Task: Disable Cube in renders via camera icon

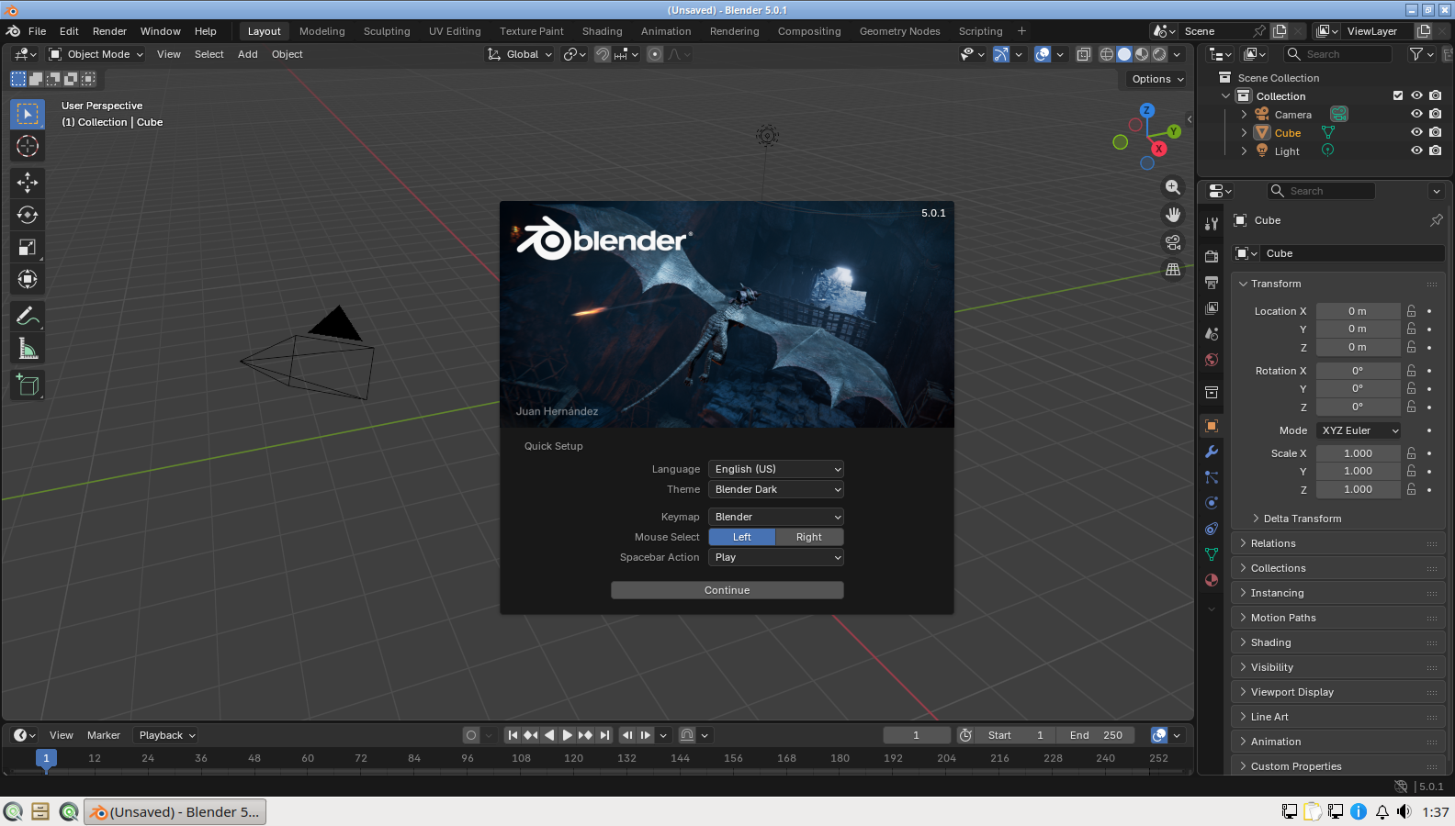Action: point(1436,132)
